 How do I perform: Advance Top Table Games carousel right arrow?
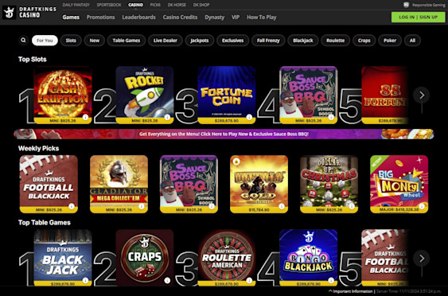click(x=422, y=259)
